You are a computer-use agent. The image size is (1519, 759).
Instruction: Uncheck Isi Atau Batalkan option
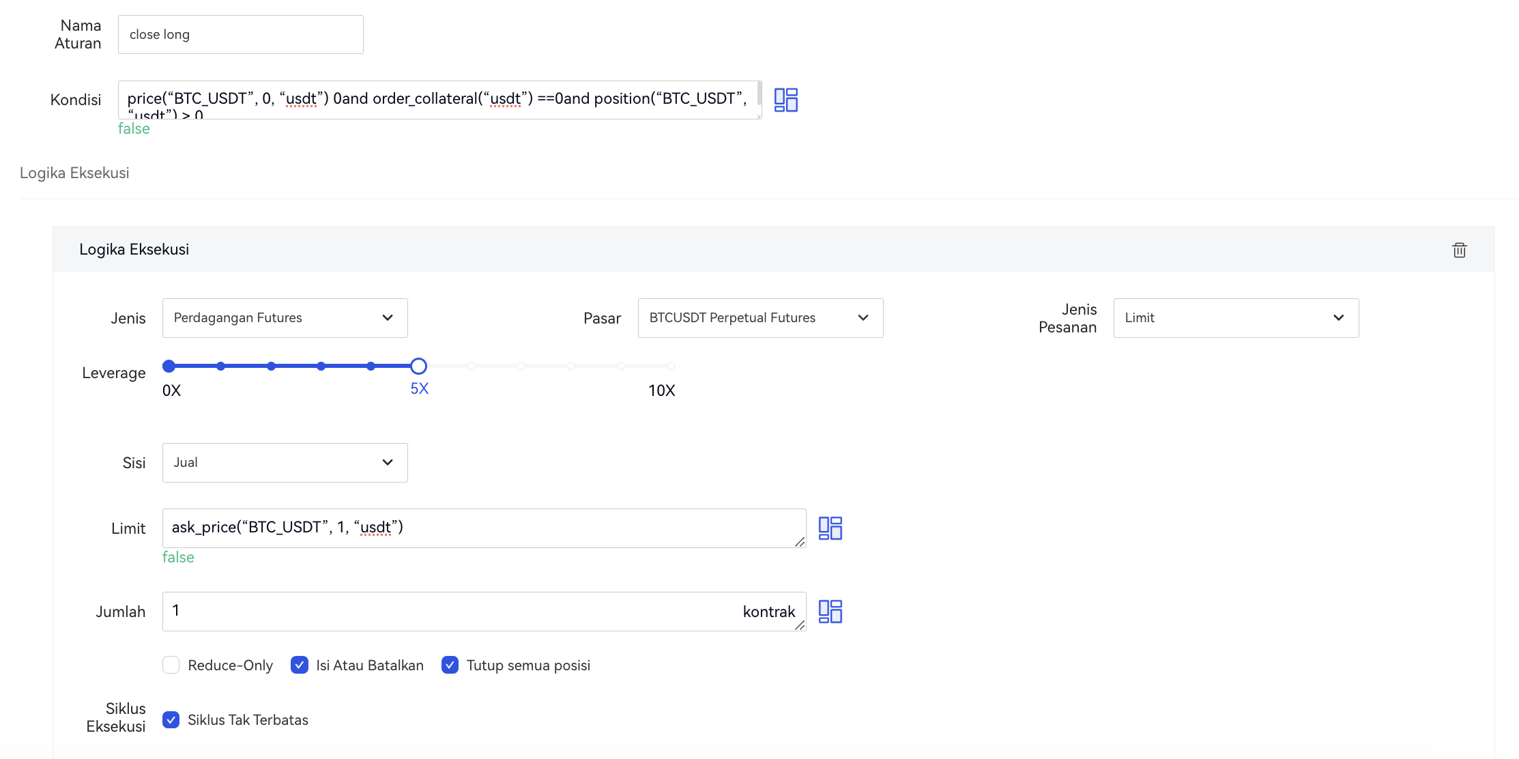tap(300, 665)
